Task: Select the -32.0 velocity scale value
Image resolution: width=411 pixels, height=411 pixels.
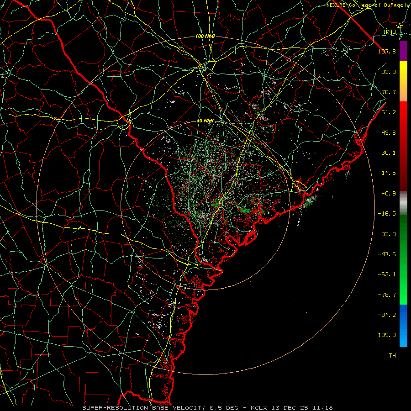Action: point(387,234)
